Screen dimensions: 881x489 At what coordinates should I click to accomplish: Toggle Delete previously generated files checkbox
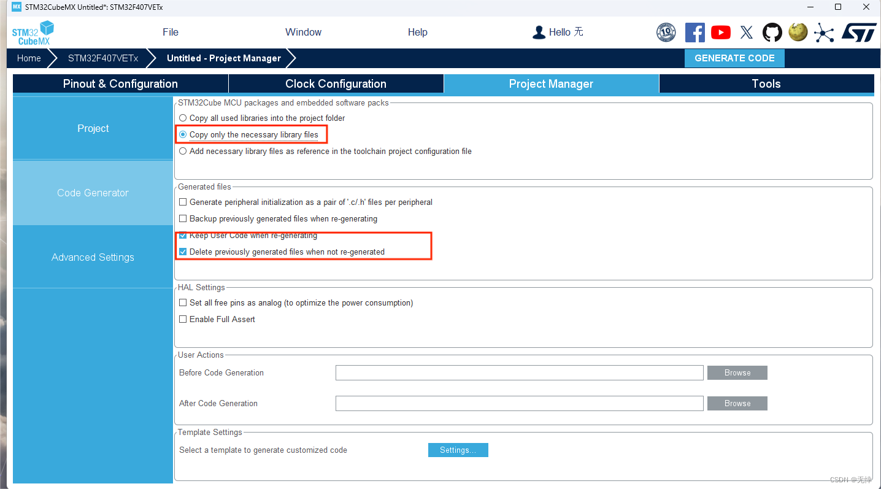click(183, 252)
